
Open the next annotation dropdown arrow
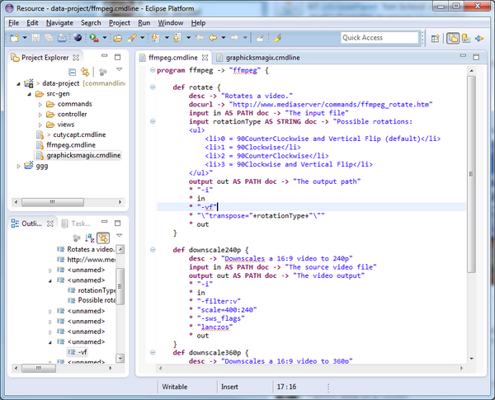(x=167, y=38)
